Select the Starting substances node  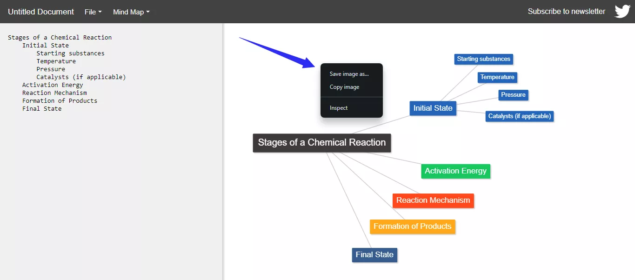(x=483, y=59)
